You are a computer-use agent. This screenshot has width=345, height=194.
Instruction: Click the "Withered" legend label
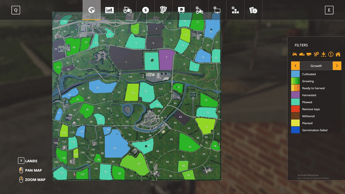308,116
